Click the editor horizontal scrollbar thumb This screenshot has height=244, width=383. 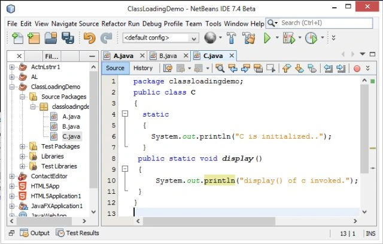coord(209,221)
